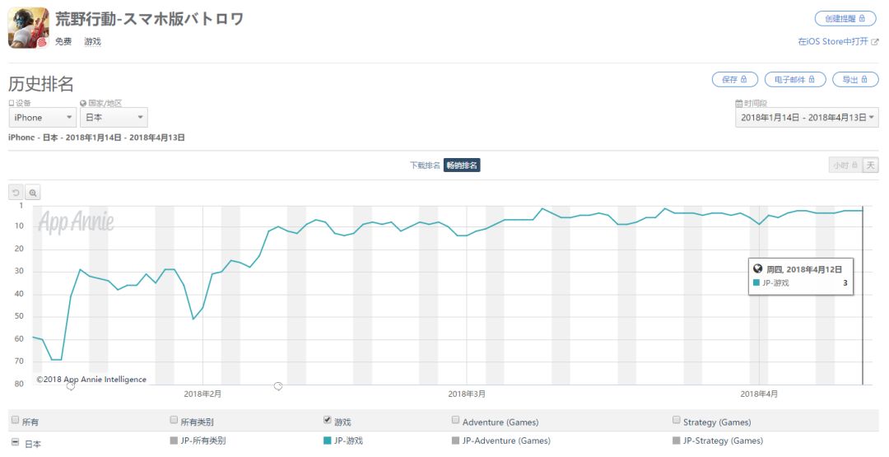Click the 创建提醒 button
The image size is (889, 457).
(845, 18)
